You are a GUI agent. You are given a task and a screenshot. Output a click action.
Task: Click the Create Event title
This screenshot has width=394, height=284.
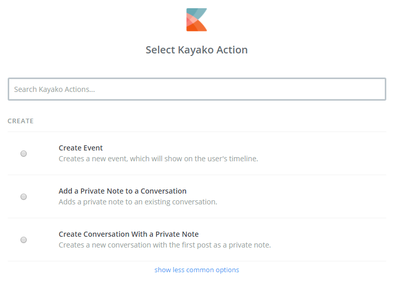click(x=81, y=148)
